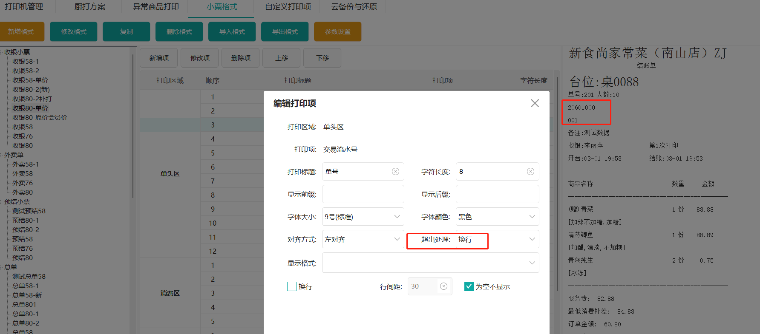
Task: Select 总单80-1 format
Action: 26,314
